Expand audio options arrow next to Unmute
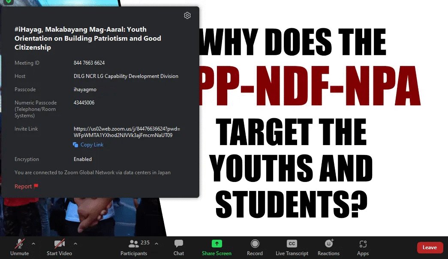 click(33, 244)
